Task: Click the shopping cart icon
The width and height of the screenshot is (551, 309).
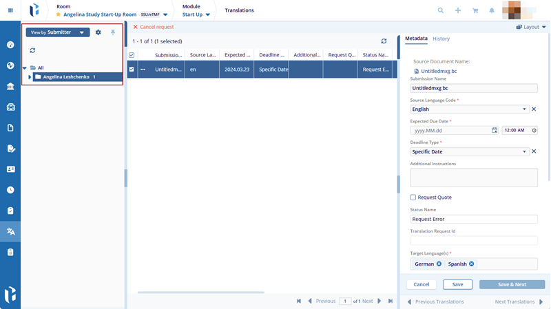Action: point(475,10)
